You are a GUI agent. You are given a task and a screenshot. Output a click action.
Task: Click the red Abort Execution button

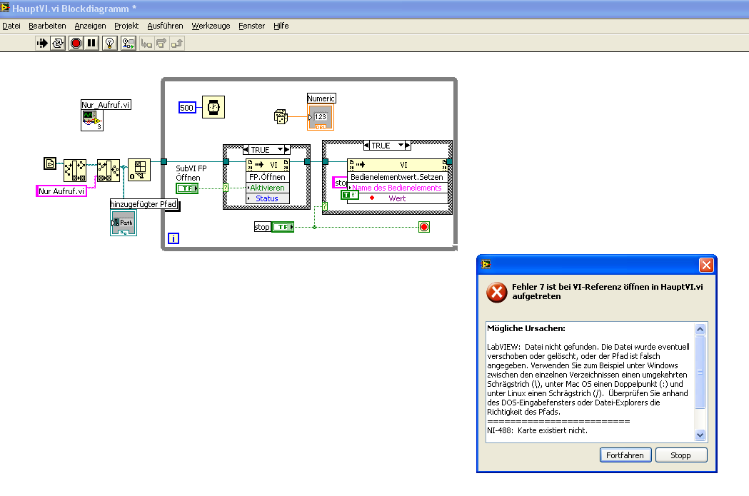click(x=76, y=44)
